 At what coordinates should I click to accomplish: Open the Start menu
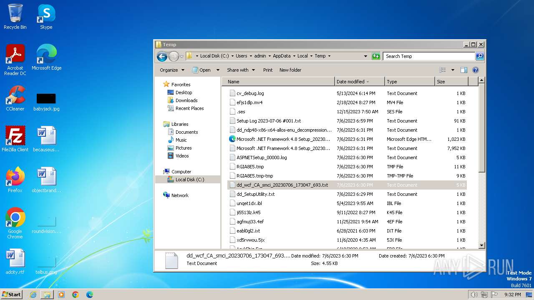click(12, 294)
